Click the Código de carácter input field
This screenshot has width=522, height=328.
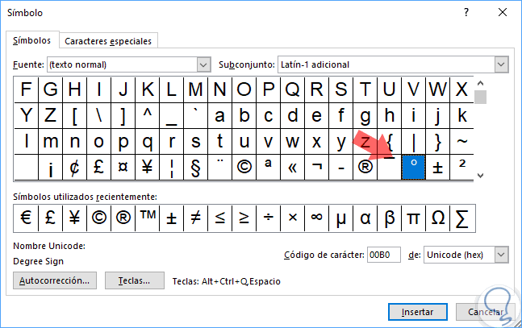point(383,255)
